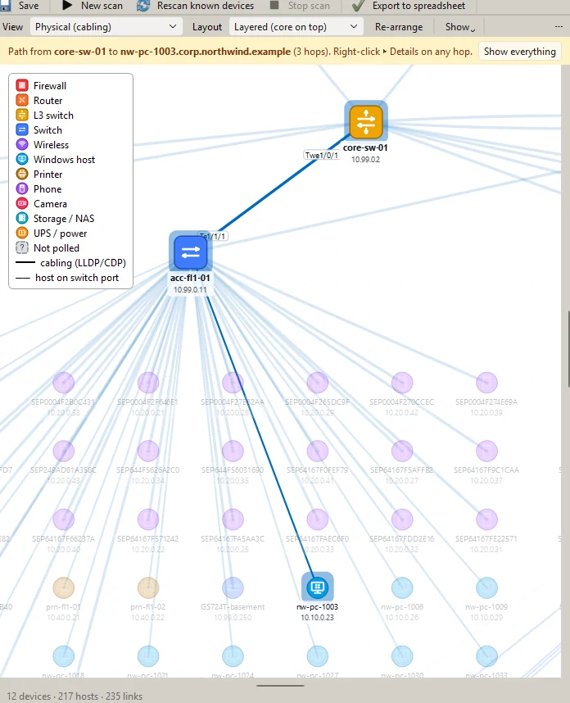Select phone node SEP0004F265DC9F
This screenshot has width=570, height=703.
pos(317,383)
